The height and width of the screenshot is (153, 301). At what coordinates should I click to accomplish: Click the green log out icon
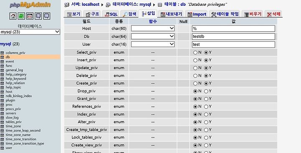coord(21,16)
